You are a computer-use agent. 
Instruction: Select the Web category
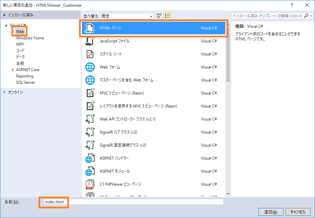[x=20, y=32]
